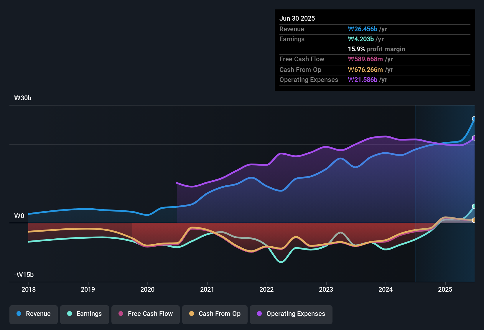Click the Revenue endpoint marker on the chart
Screen dimensions: 484x330
coord(474,119)
